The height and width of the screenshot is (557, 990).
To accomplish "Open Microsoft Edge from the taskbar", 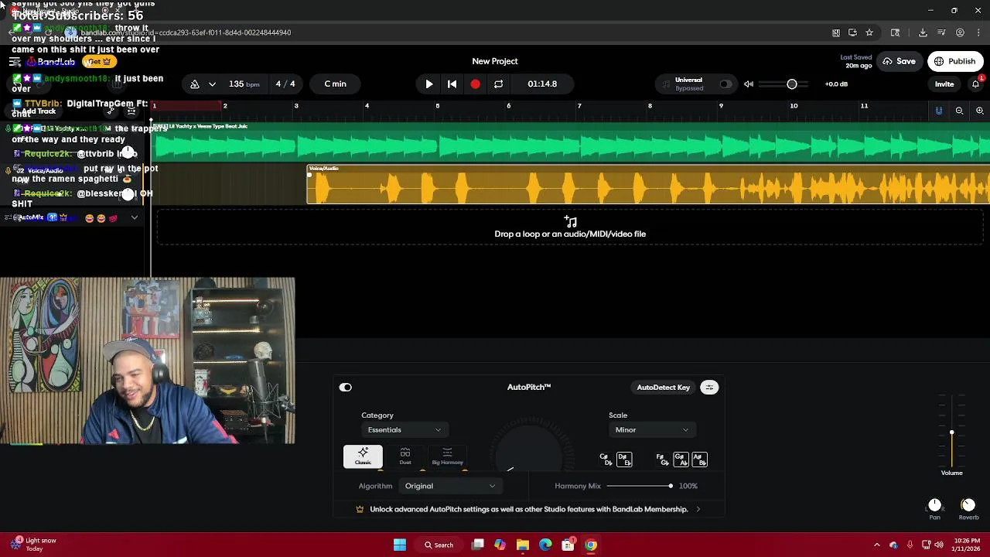I will pos(545,545).
